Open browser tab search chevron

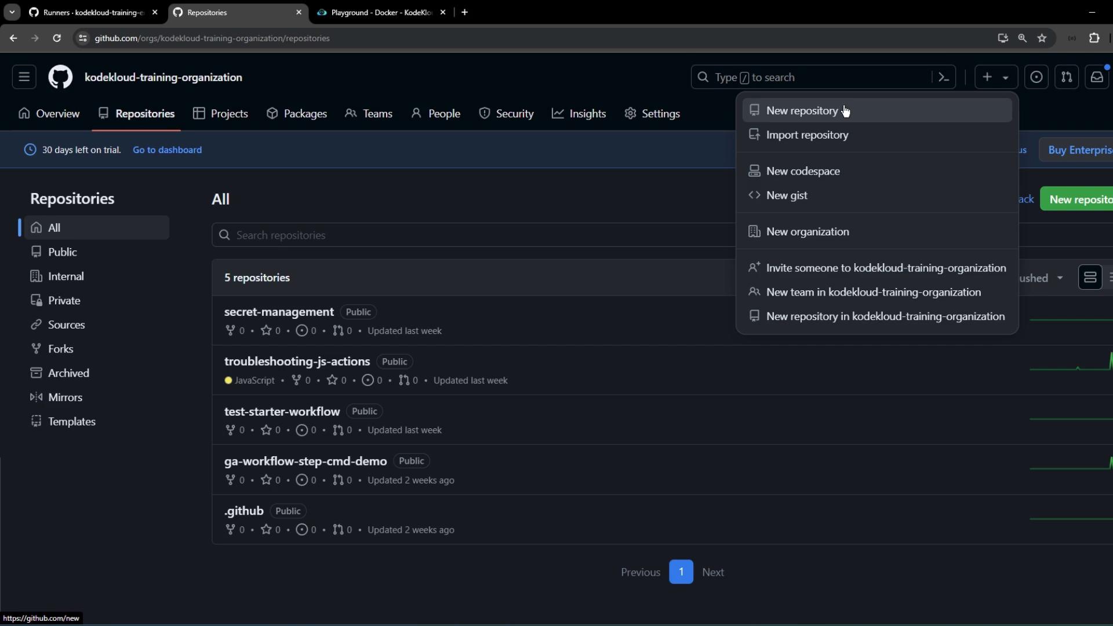tap(12, 12)
